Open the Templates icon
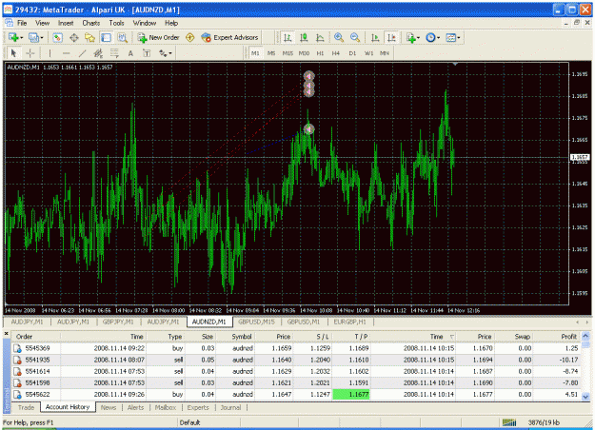 [450, 37]
